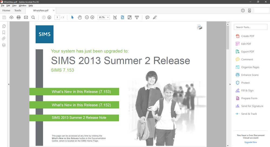Open the Send & Track tool
The width and height of the screenshot is (270, 147).
(246, 114)
